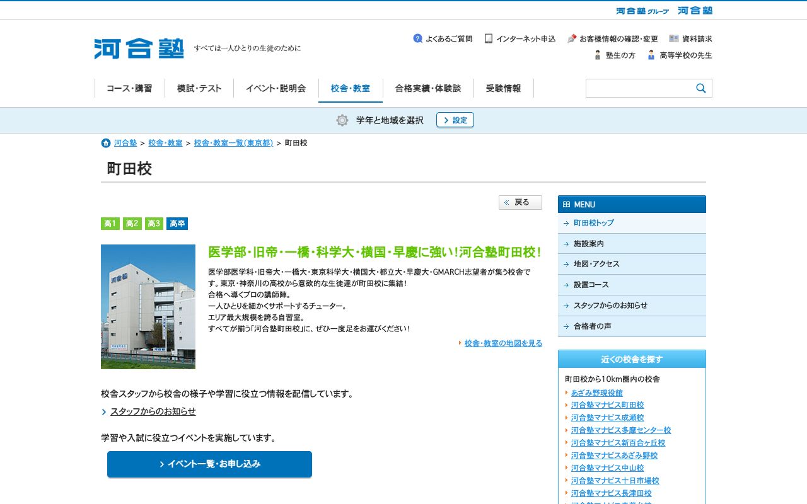Click the 高1 grade tag
The width and height of the screenshot is (807, 504).
pos(110,224)
